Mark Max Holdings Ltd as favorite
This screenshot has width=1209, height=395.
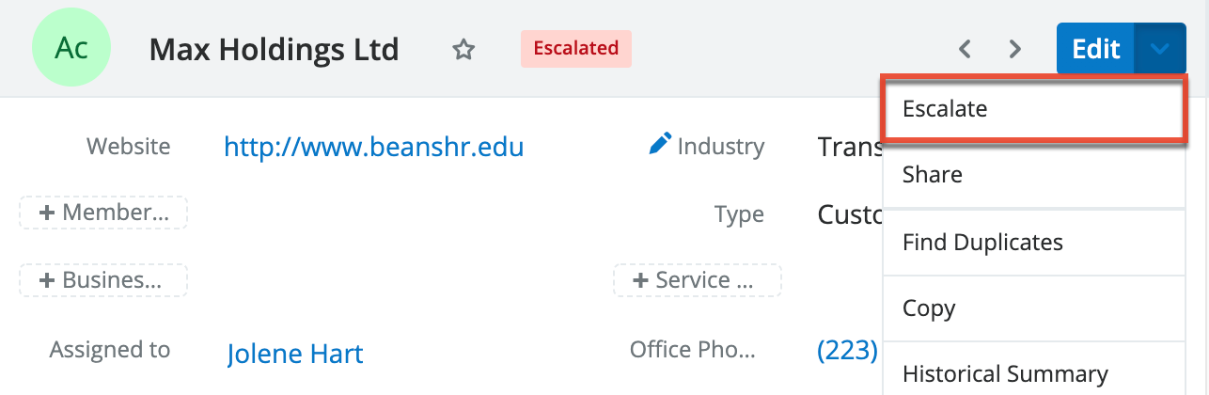point(463,49)
